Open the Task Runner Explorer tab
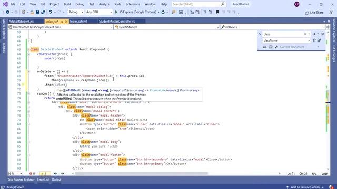This screenshot has width=337, height=189. tap(21, 180)
